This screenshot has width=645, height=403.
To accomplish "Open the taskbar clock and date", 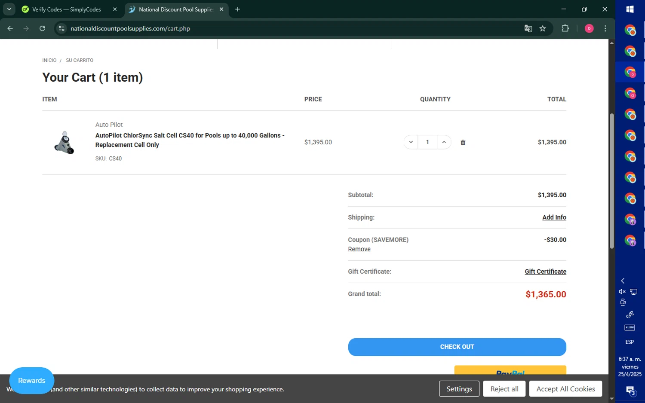I will coord(630,366).
